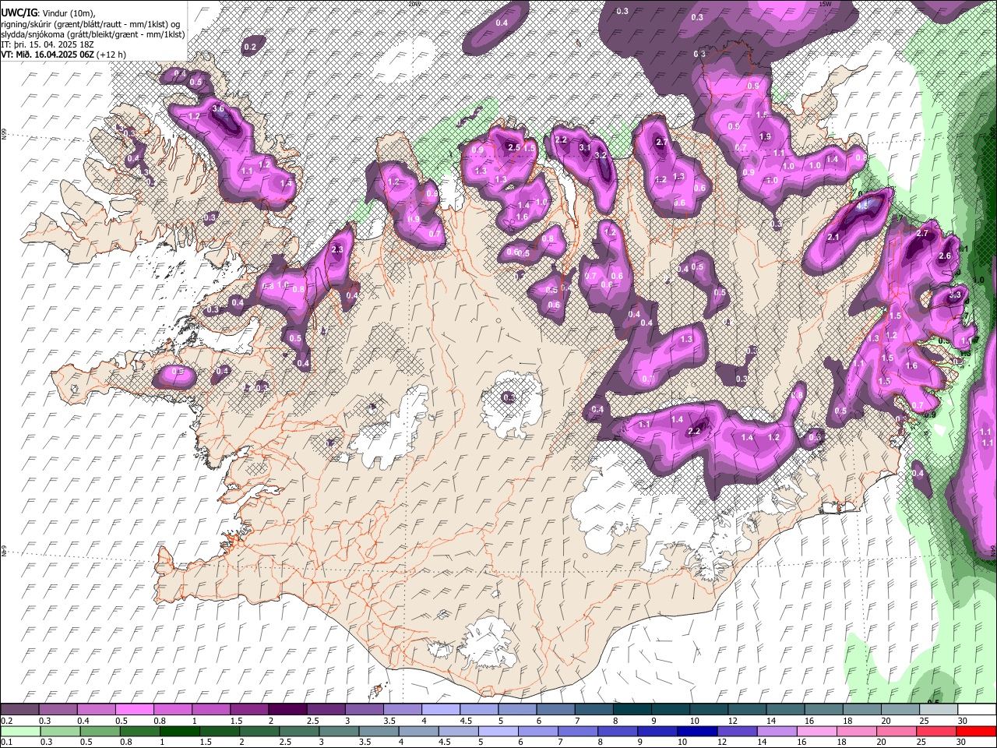Click the '3.6' snowfall value on the map
Screen dimensions: 997x748
coord(218,108)
